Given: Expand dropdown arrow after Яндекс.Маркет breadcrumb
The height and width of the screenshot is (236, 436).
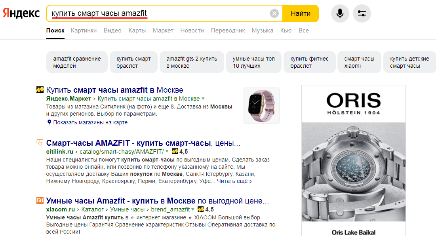Looking at the screenshot, I should tap(203, 99).
